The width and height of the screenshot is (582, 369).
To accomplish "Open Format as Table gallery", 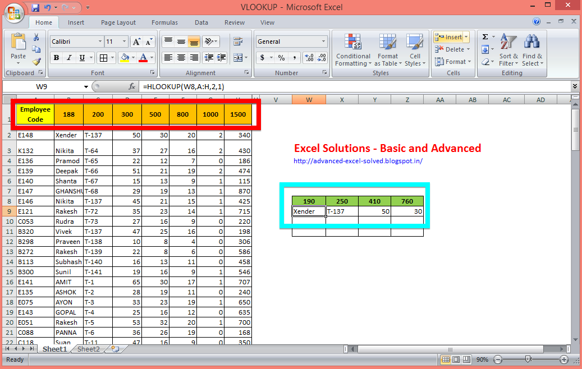I will click(387, 50).
